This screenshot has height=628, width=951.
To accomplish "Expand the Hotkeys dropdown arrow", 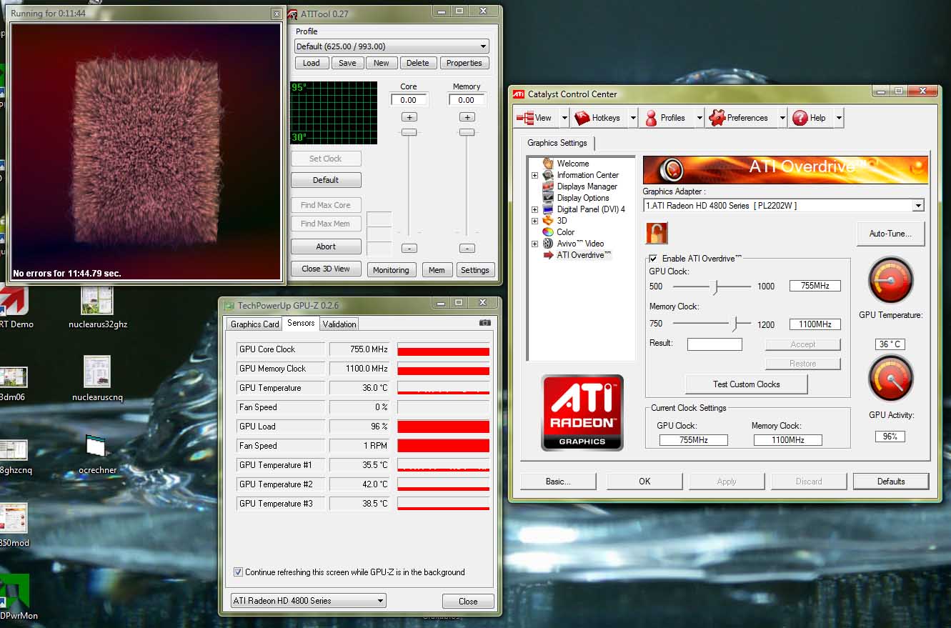I will [x=633, y=118].
